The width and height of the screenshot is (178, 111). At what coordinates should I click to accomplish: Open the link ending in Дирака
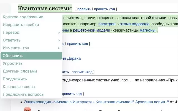(x=72, y=58)
